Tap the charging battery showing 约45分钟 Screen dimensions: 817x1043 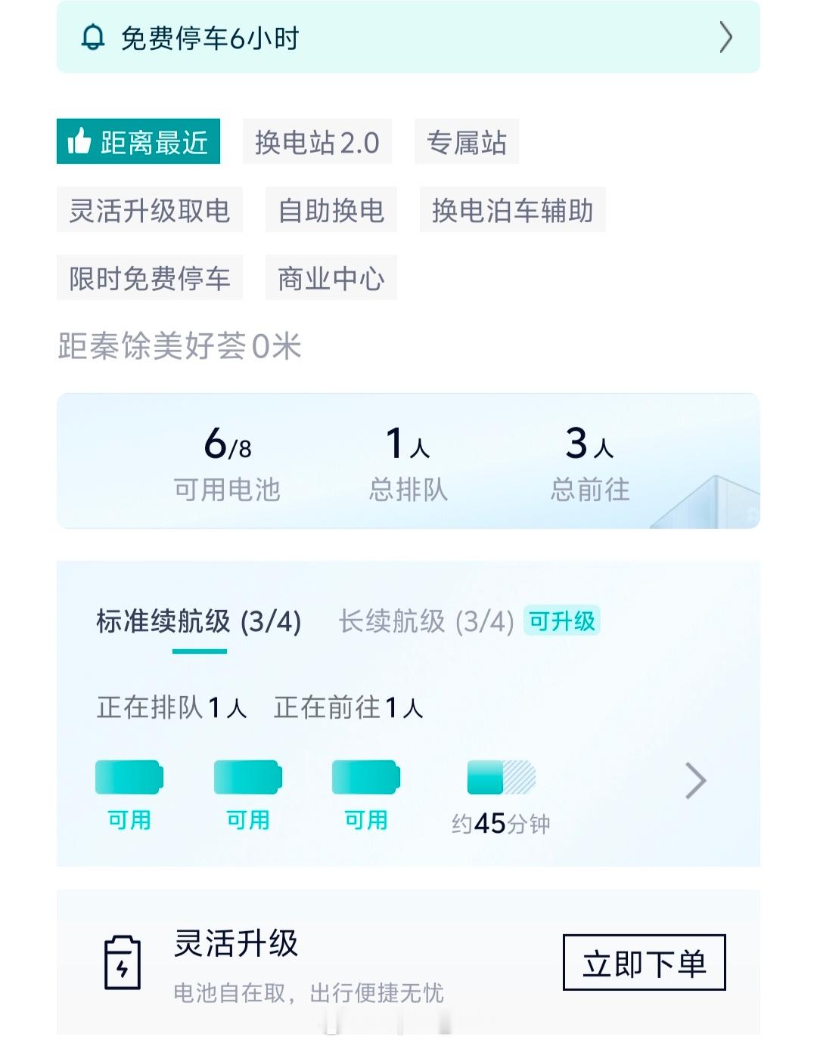[502, 777]
